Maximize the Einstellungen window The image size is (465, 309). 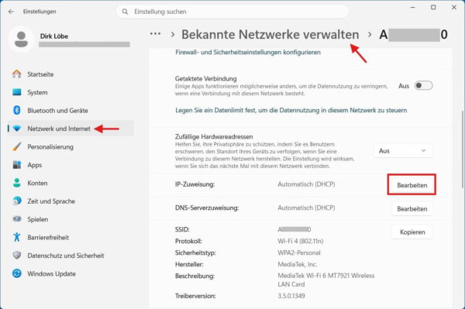(x=433, y=8)
